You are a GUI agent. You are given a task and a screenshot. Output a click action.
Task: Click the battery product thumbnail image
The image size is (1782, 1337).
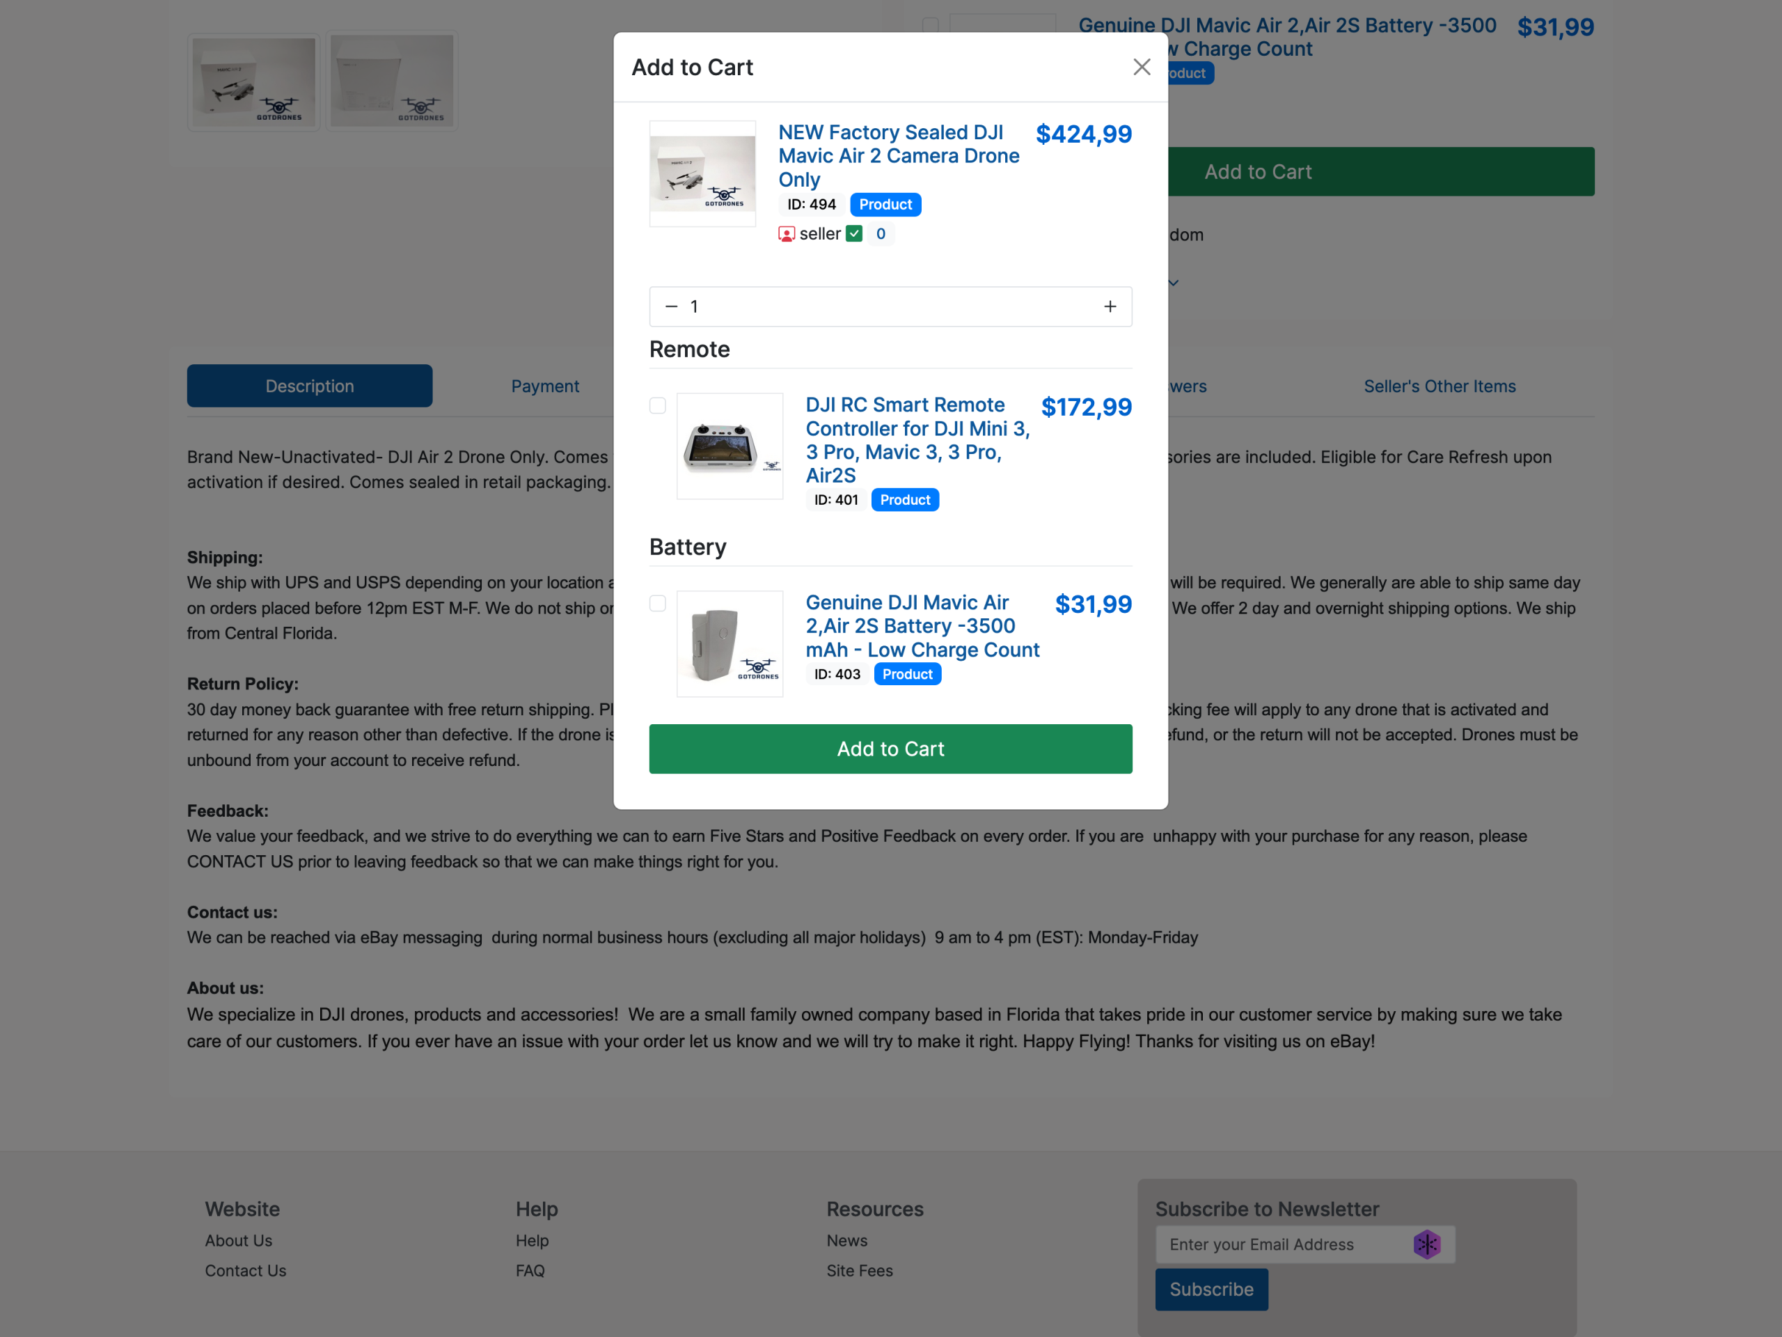click(729, 643)
